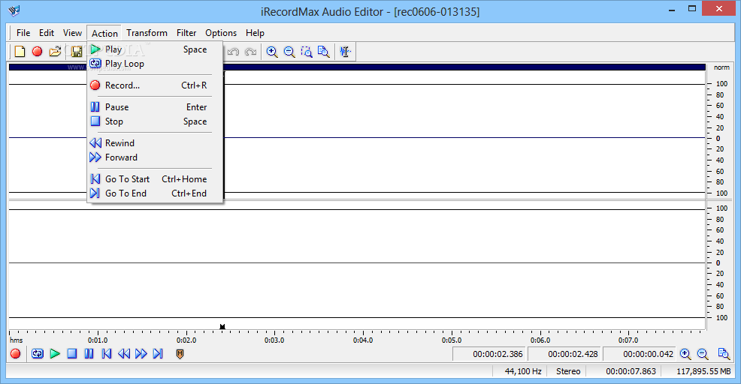741x384 pixels.
Task: Zoom out with bottom-right magnifier icon
Action: (x=703, y=354)
